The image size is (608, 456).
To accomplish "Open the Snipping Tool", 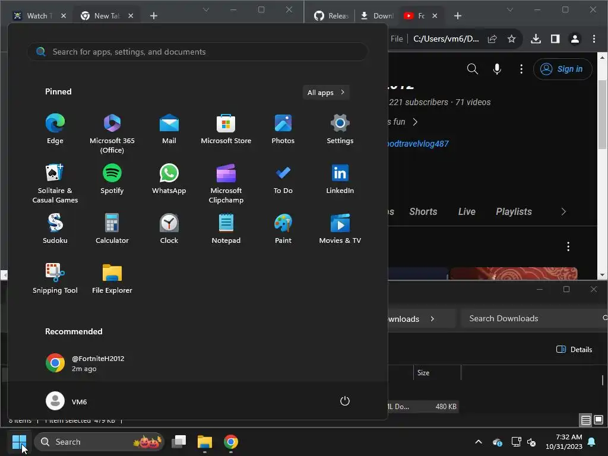I will point(55,279).
